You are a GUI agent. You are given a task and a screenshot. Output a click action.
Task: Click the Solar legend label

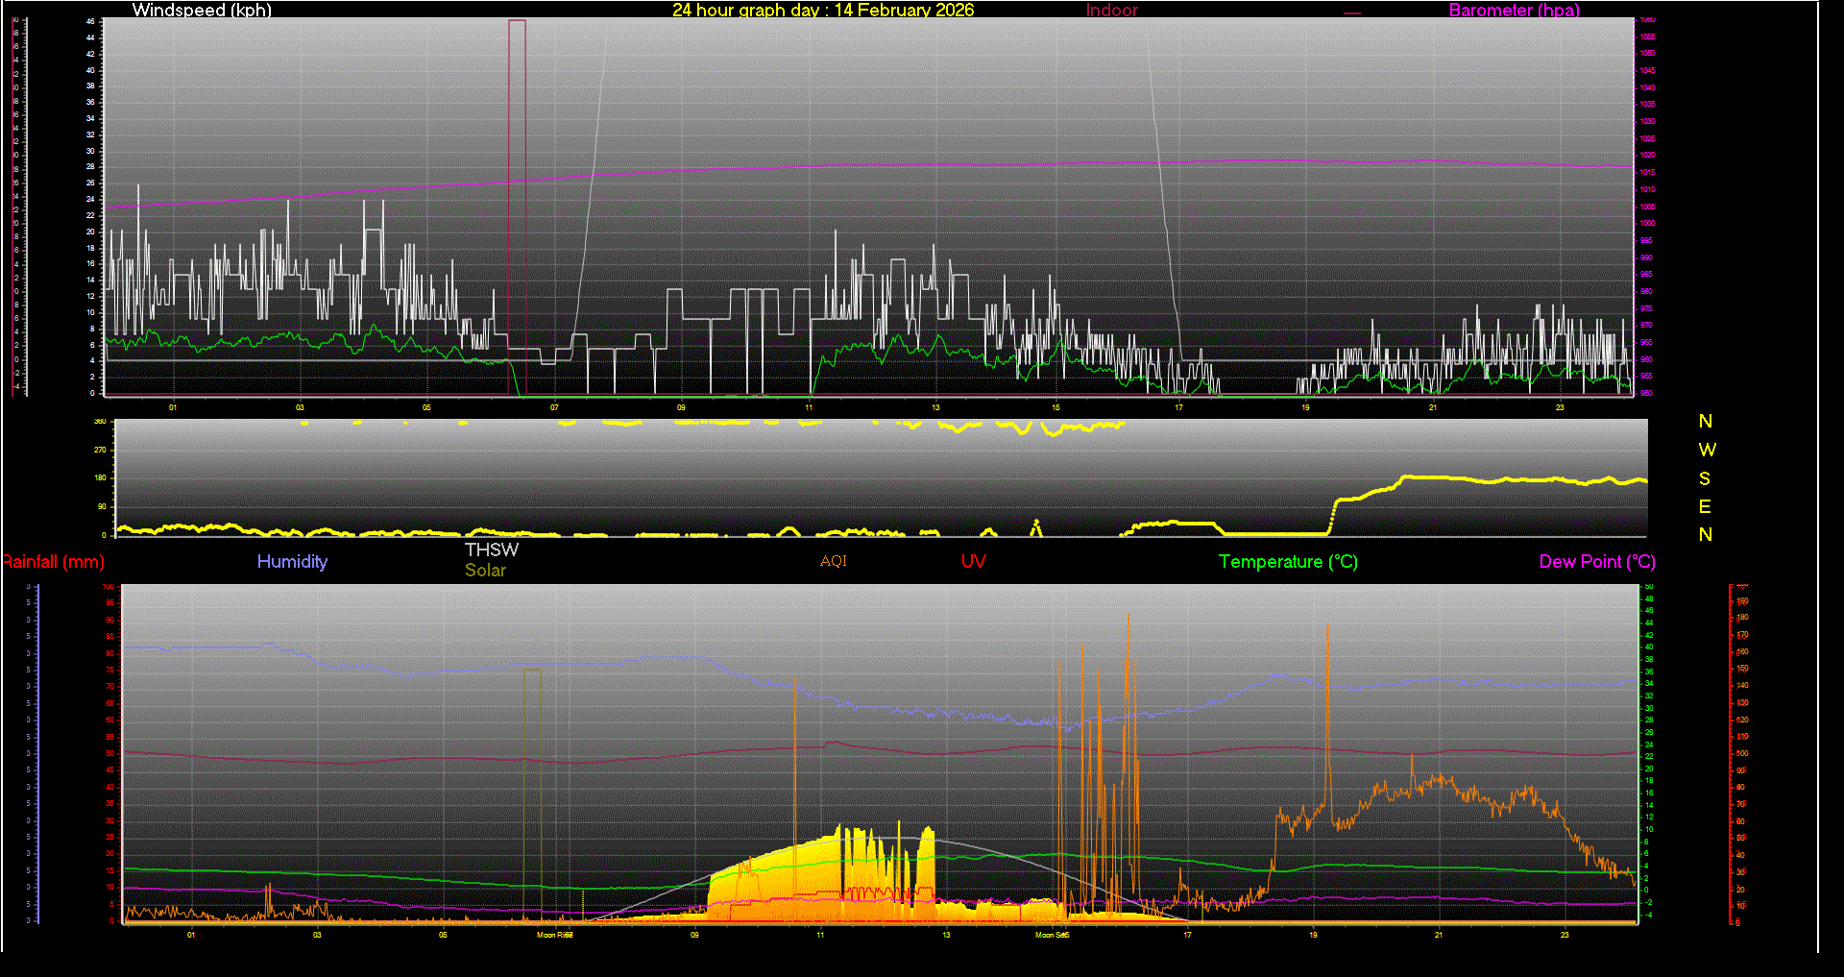tap(485, 571)
